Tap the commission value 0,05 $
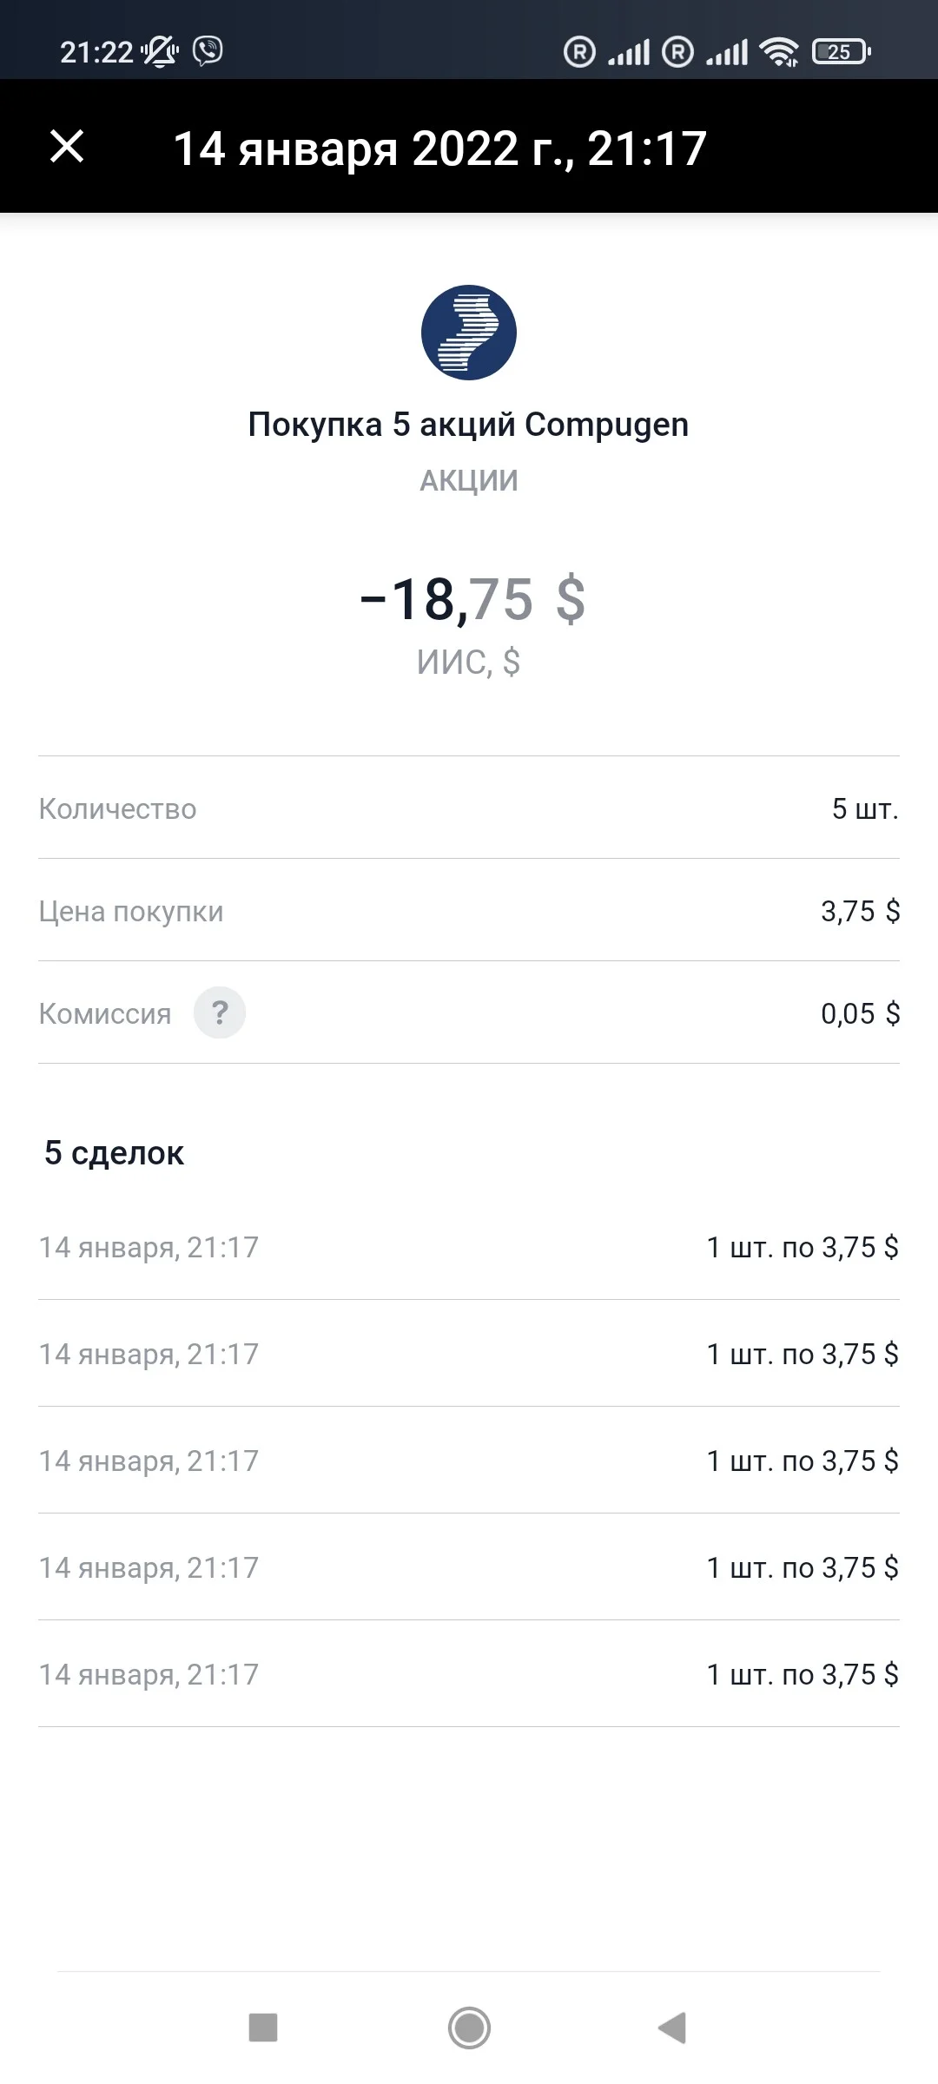The height and width of the screenshot is (2084, 938). pyautogui.click(x=860, y=1013)
